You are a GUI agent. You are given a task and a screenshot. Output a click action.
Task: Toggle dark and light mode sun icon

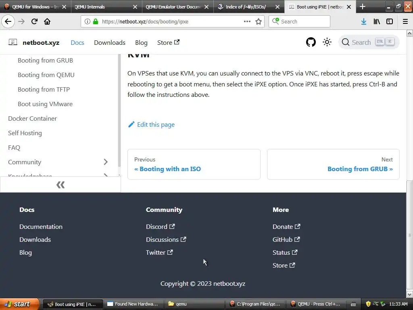[x=327, y=42]
